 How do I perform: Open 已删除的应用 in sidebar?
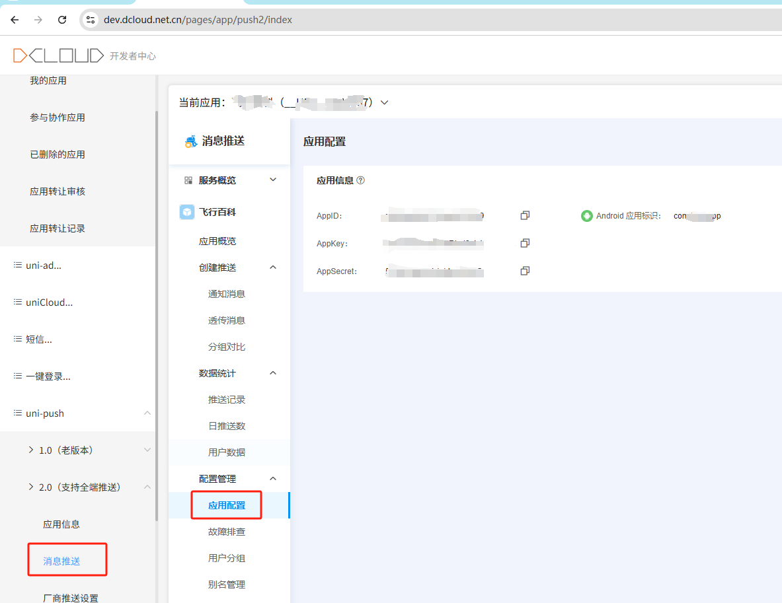58,155
